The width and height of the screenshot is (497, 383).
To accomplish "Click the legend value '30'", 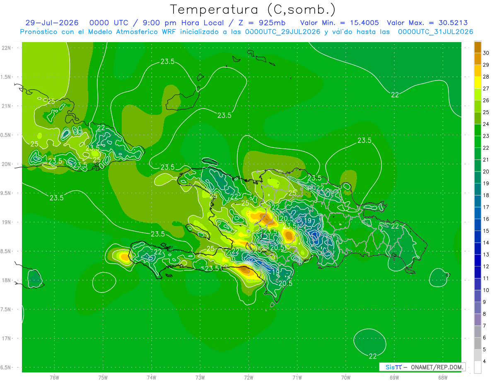I will [486, 53].
